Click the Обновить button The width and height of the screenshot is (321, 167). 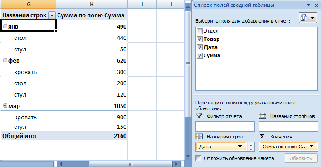point(301,158)
